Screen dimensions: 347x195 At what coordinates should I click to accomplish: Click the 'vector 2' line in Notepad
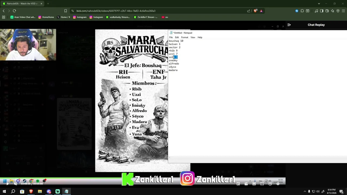(174, 47)
